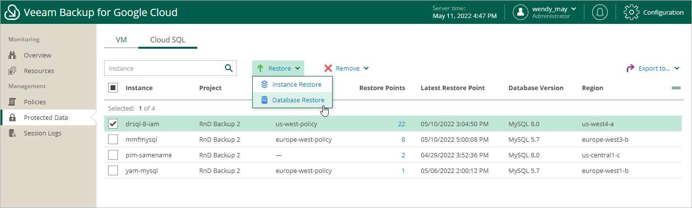Image resolution: width=692 pixels, height=208 pixels.
Task: Choose Instance Restore menu item
Action: [292, 84]
